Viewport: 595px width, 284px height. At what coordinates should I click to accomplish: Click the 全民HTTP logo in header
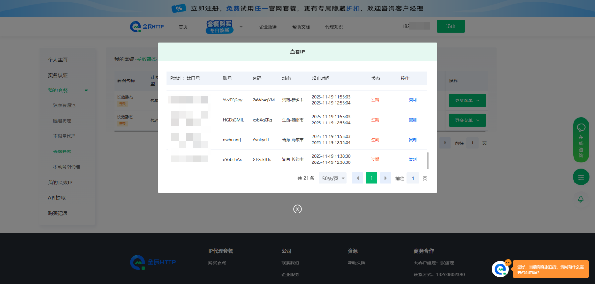point(147,27)
